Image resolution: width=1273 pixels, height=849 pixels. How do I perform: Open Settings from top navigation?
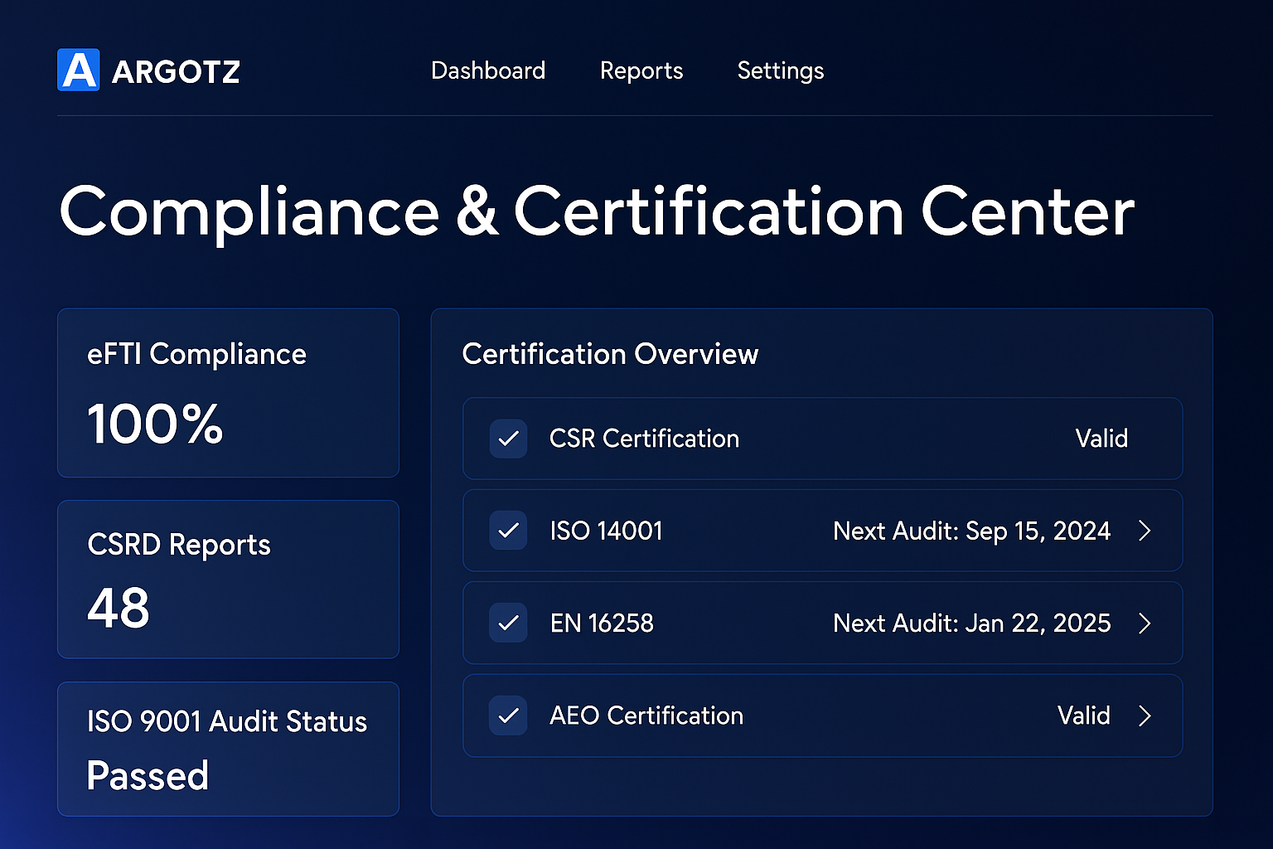780,70
